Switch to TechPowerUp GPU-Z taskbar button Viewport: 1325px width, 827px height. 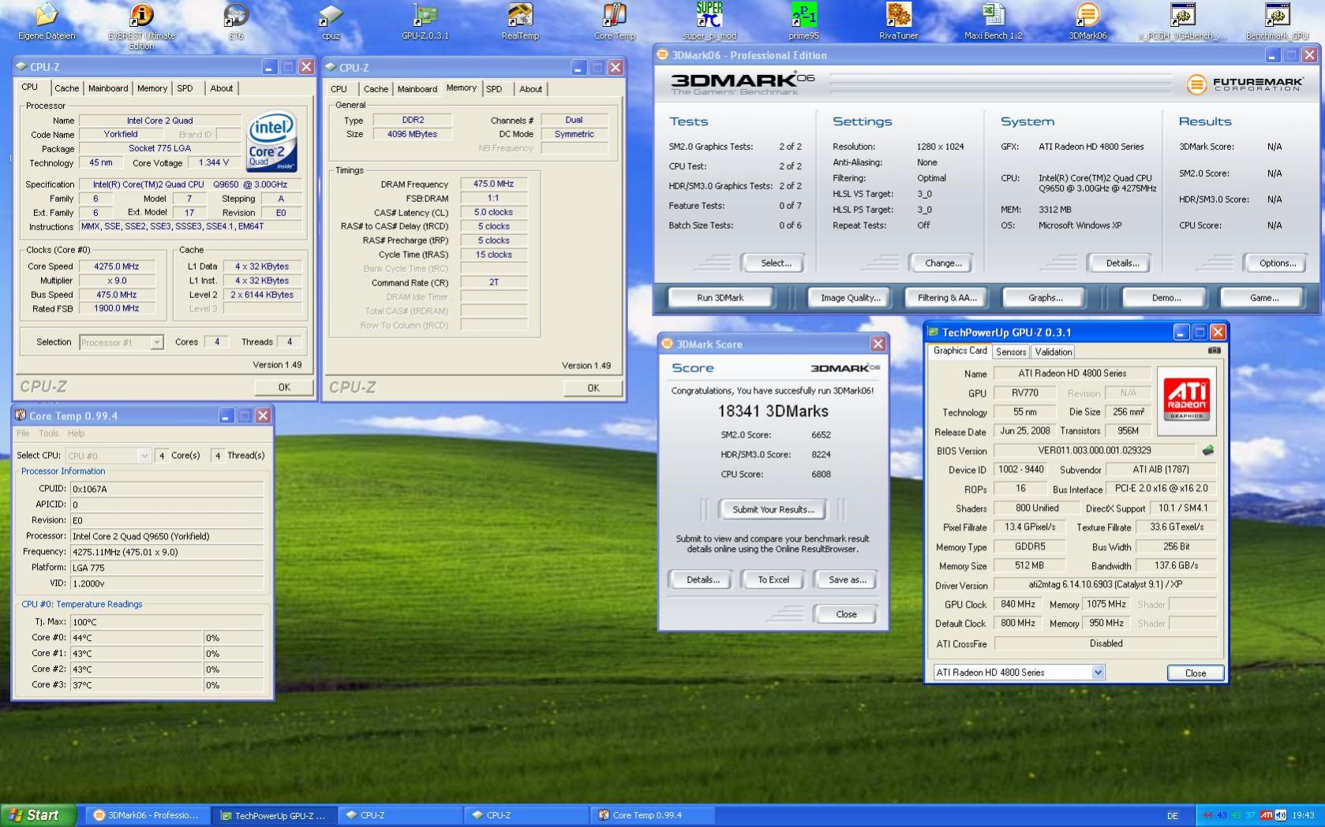coord(273,815)
